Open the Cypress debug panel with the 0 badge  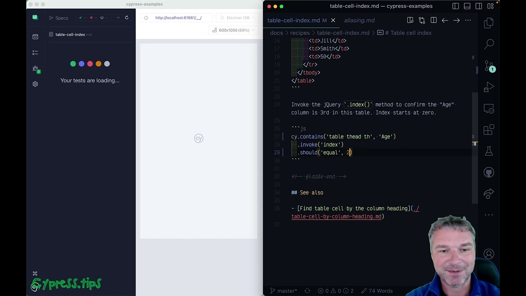click(x=35, y=69)
